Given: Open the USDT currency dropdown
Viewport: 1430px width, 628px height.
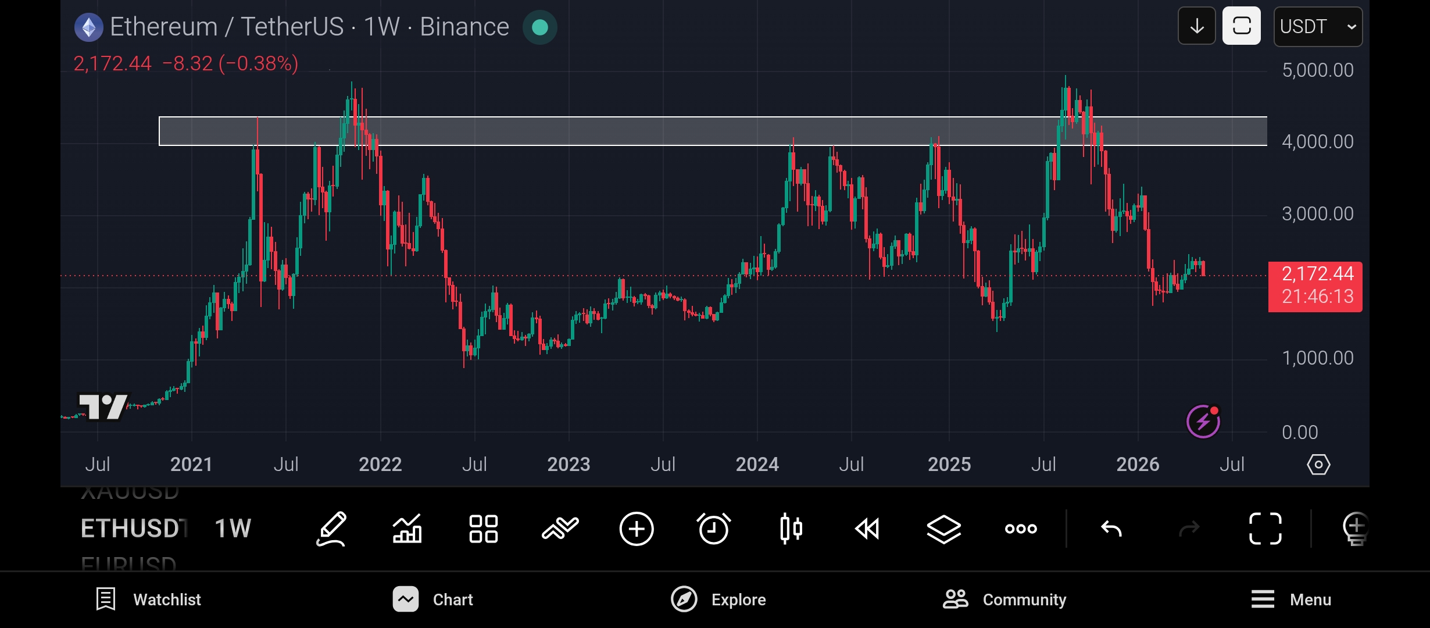Looking at the screenshot, I should tap(1318, 27).
